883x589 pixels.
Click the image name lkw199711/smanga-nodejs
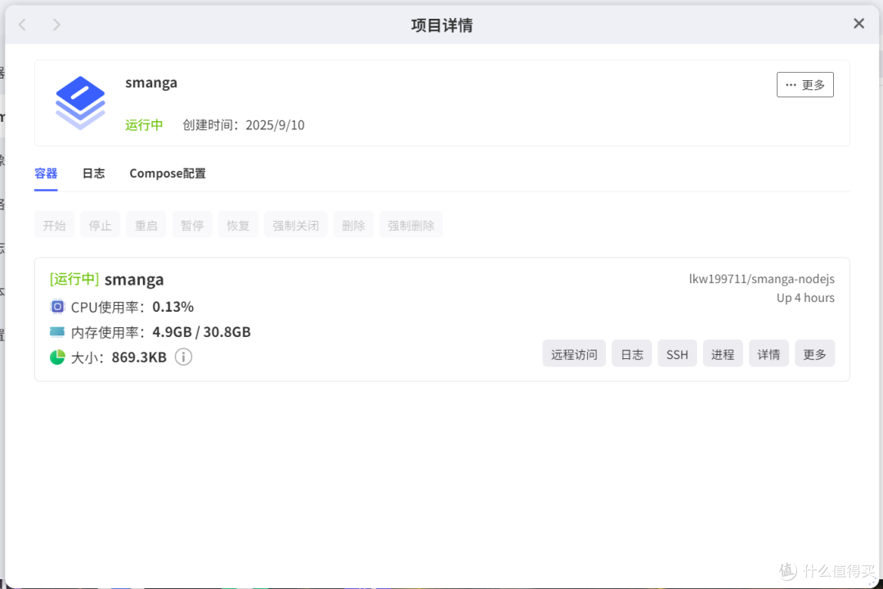coord(762,279)
